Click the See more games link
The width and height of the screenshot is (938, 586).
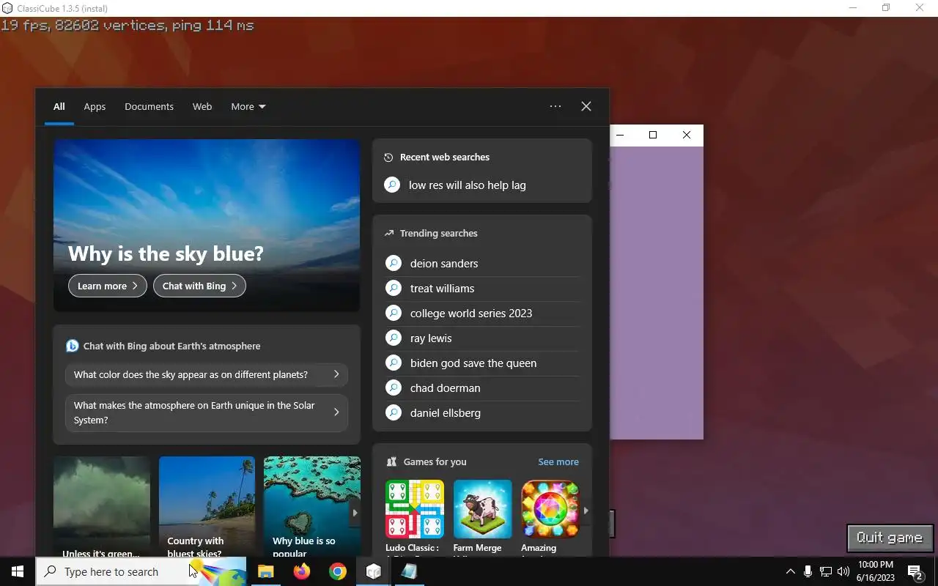pos(558,461)
